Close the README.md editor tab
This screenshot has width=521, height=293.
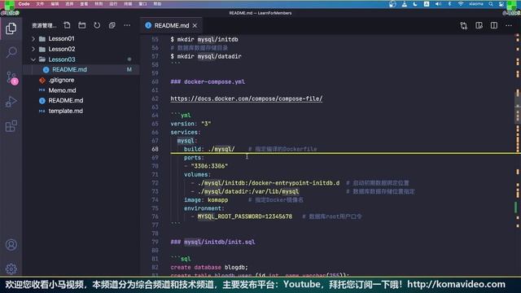[x=195, y=25]
